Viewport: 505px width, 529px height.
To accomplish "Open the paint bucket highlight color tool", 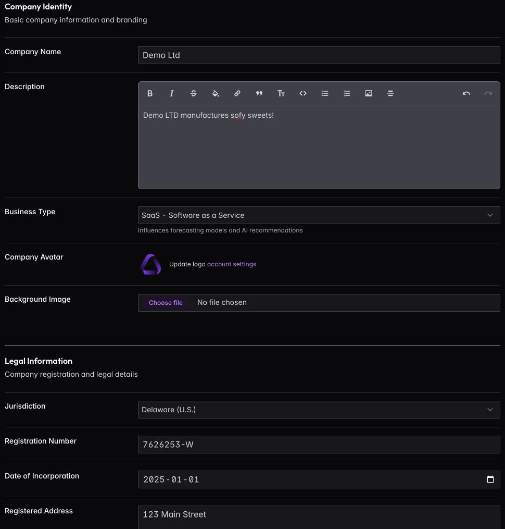I will (x=216, y=93).
